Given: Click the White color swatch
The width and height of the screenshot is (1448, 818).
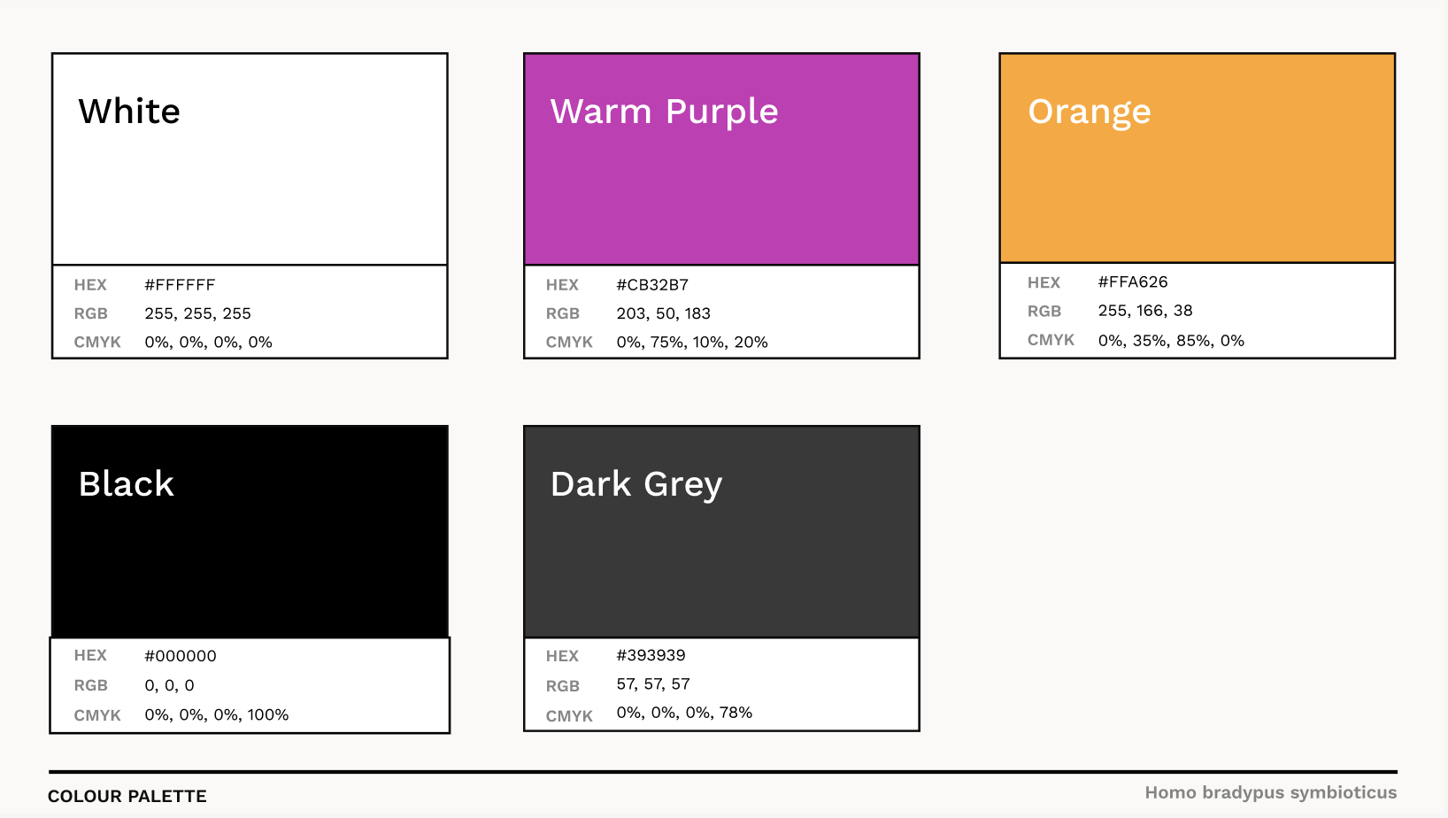Looking at the screenshot, I should coord(250,159).
